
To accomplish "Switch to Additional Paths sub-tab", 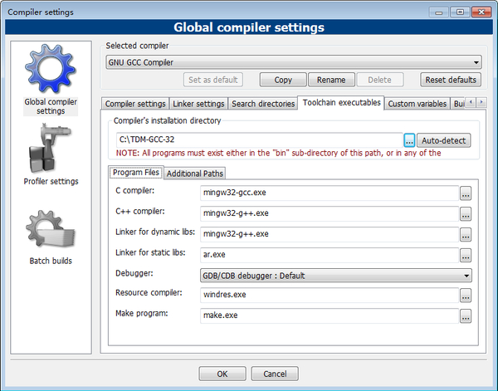I will pos(195,174).
